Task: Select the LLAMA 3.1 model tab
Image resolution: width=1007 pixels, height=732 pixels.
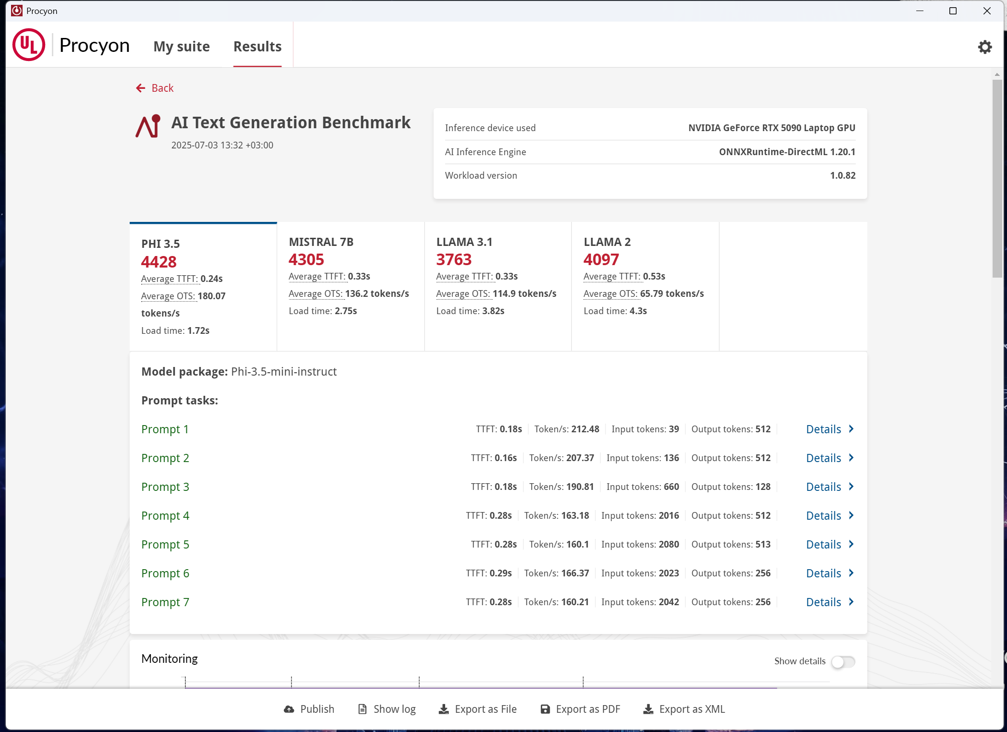Action: (x=498, y=287)
